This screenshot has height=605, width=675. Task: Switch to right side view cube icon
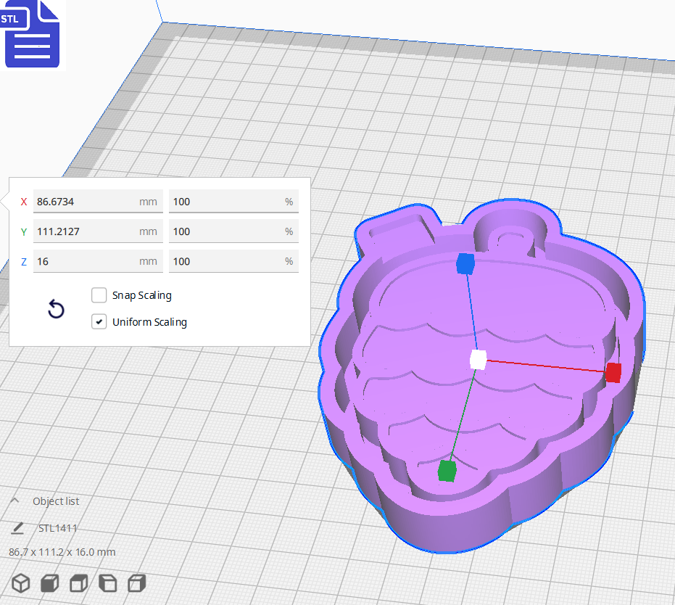point(136,583)
